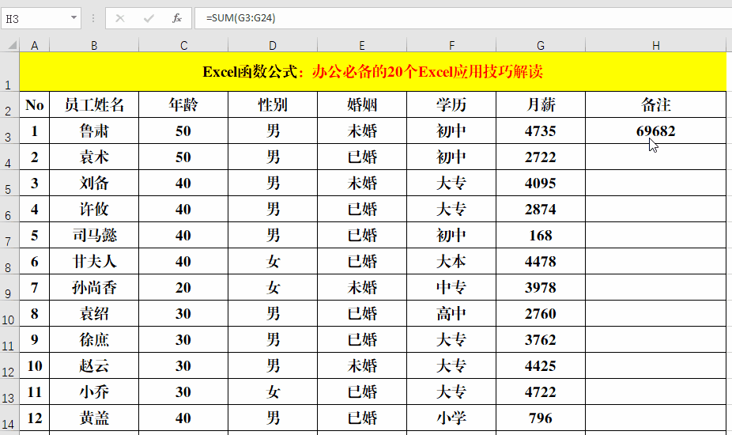Screen dimensions: 732x435
Task: Open the insert function fx dialog
Action: pos(176,18)
